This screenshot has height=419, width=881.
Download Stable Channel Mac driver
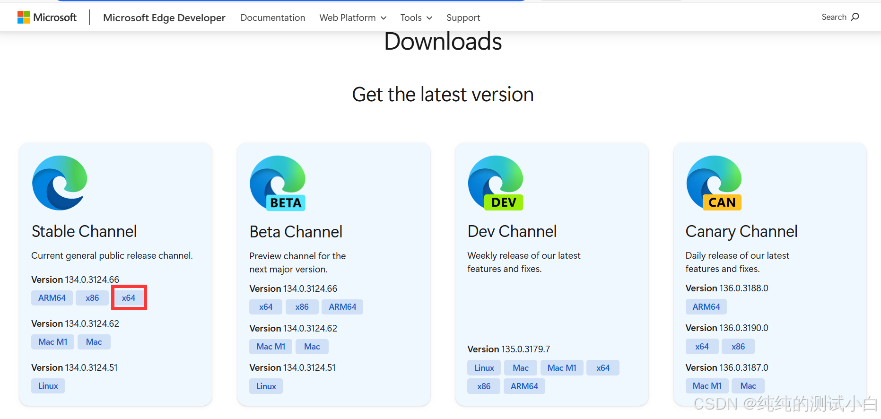click(x=94, y=342)
